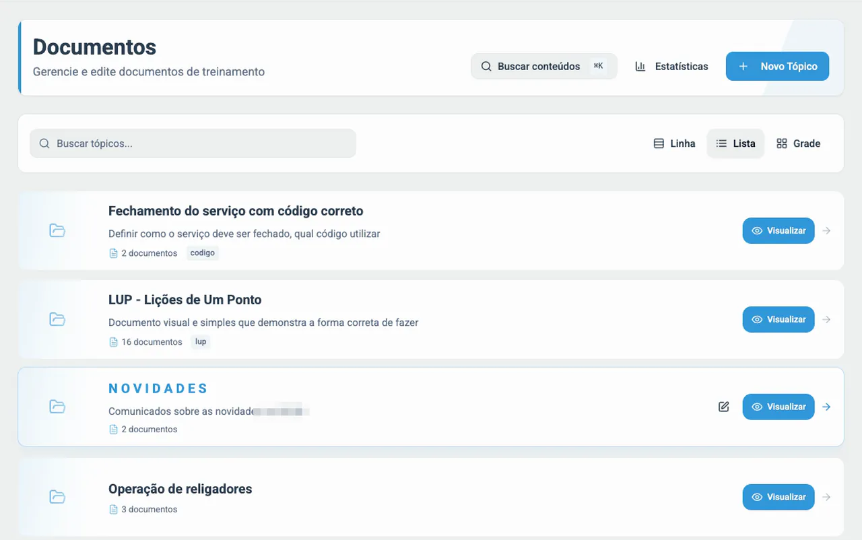Click the magnifier icon in Buscar tópicos field

click(x=44, y=143)
